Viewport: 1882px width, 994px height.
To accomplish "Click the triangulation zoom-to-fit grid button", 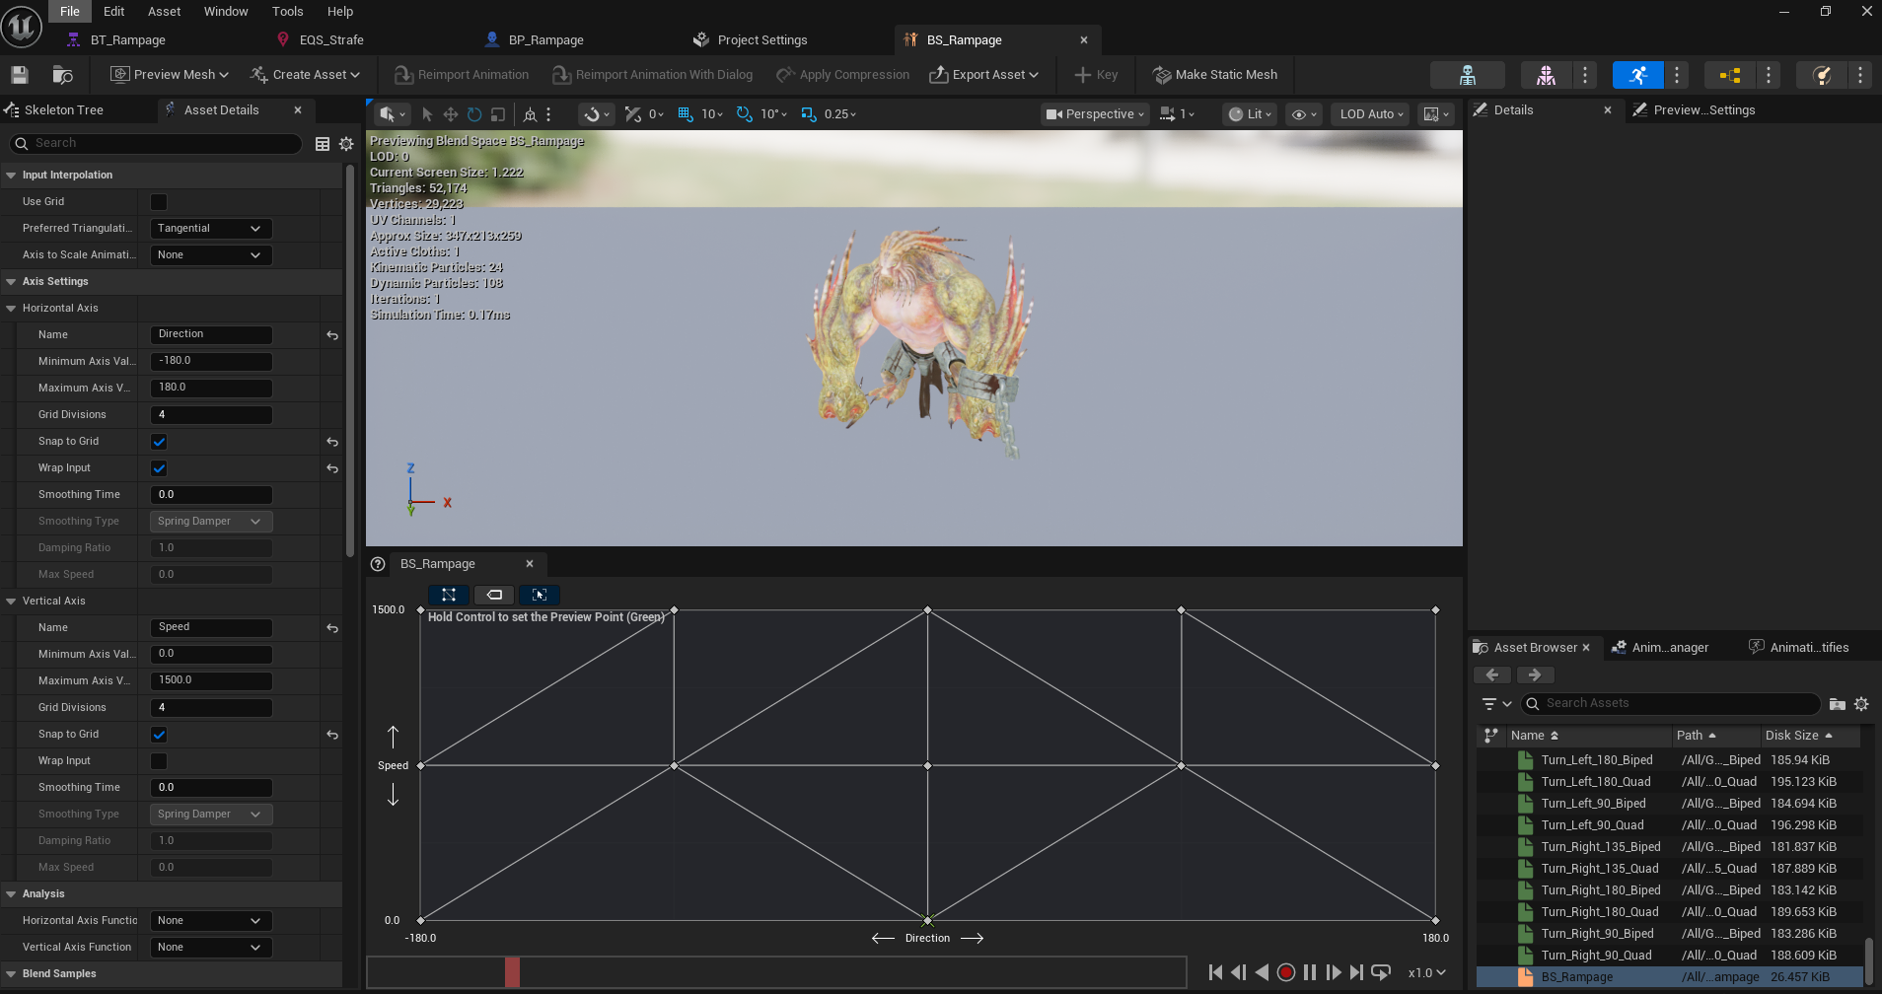I will (x=449, y=595).
